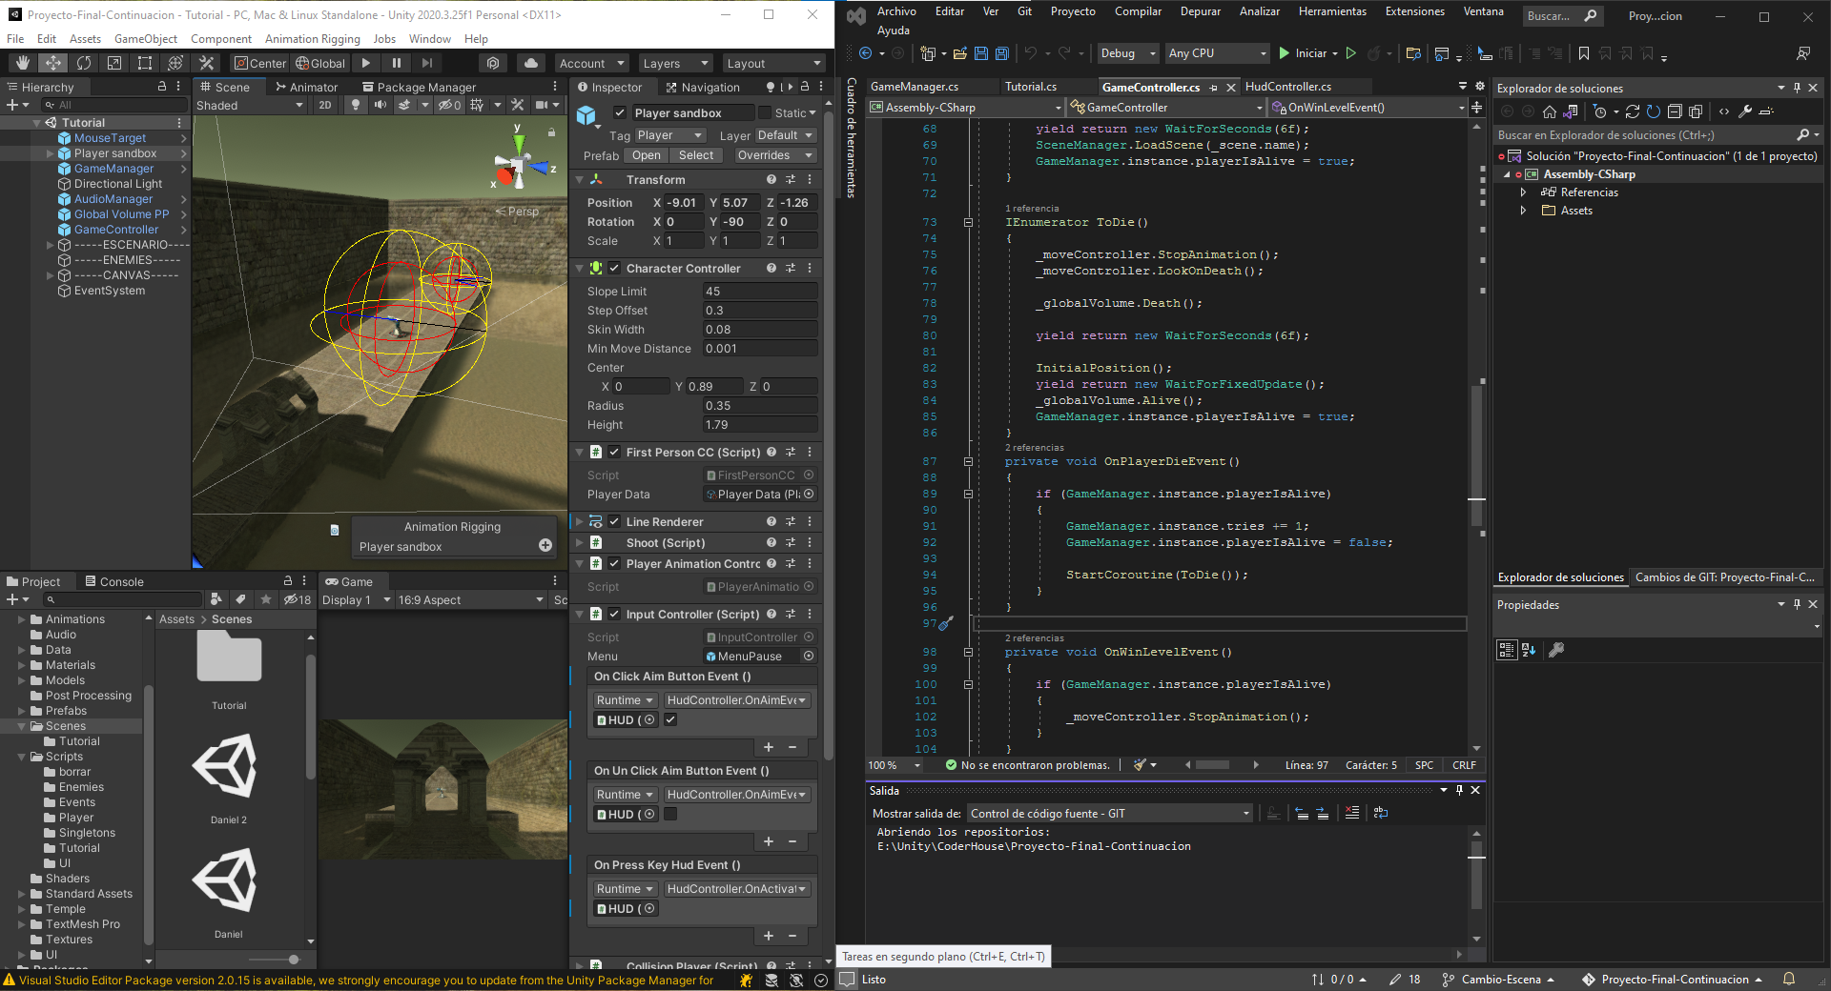This screenshot has width=1831, height=991.
Task: Click the Unity Pause button
Action: pos(397,63)
